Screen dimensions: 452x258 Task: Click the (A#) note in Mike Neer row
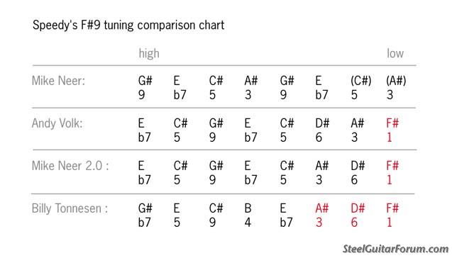coord(396,81)
